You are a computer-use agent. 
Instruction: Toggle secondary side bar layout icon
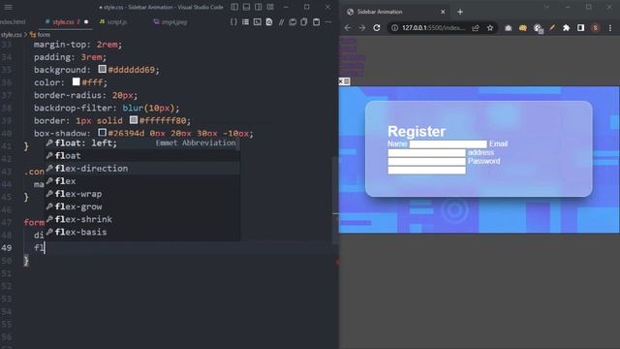(259, 7)
